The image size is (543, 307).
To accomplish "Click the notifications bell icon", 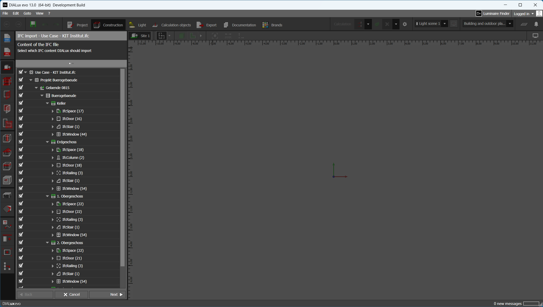I will [536, 24].
